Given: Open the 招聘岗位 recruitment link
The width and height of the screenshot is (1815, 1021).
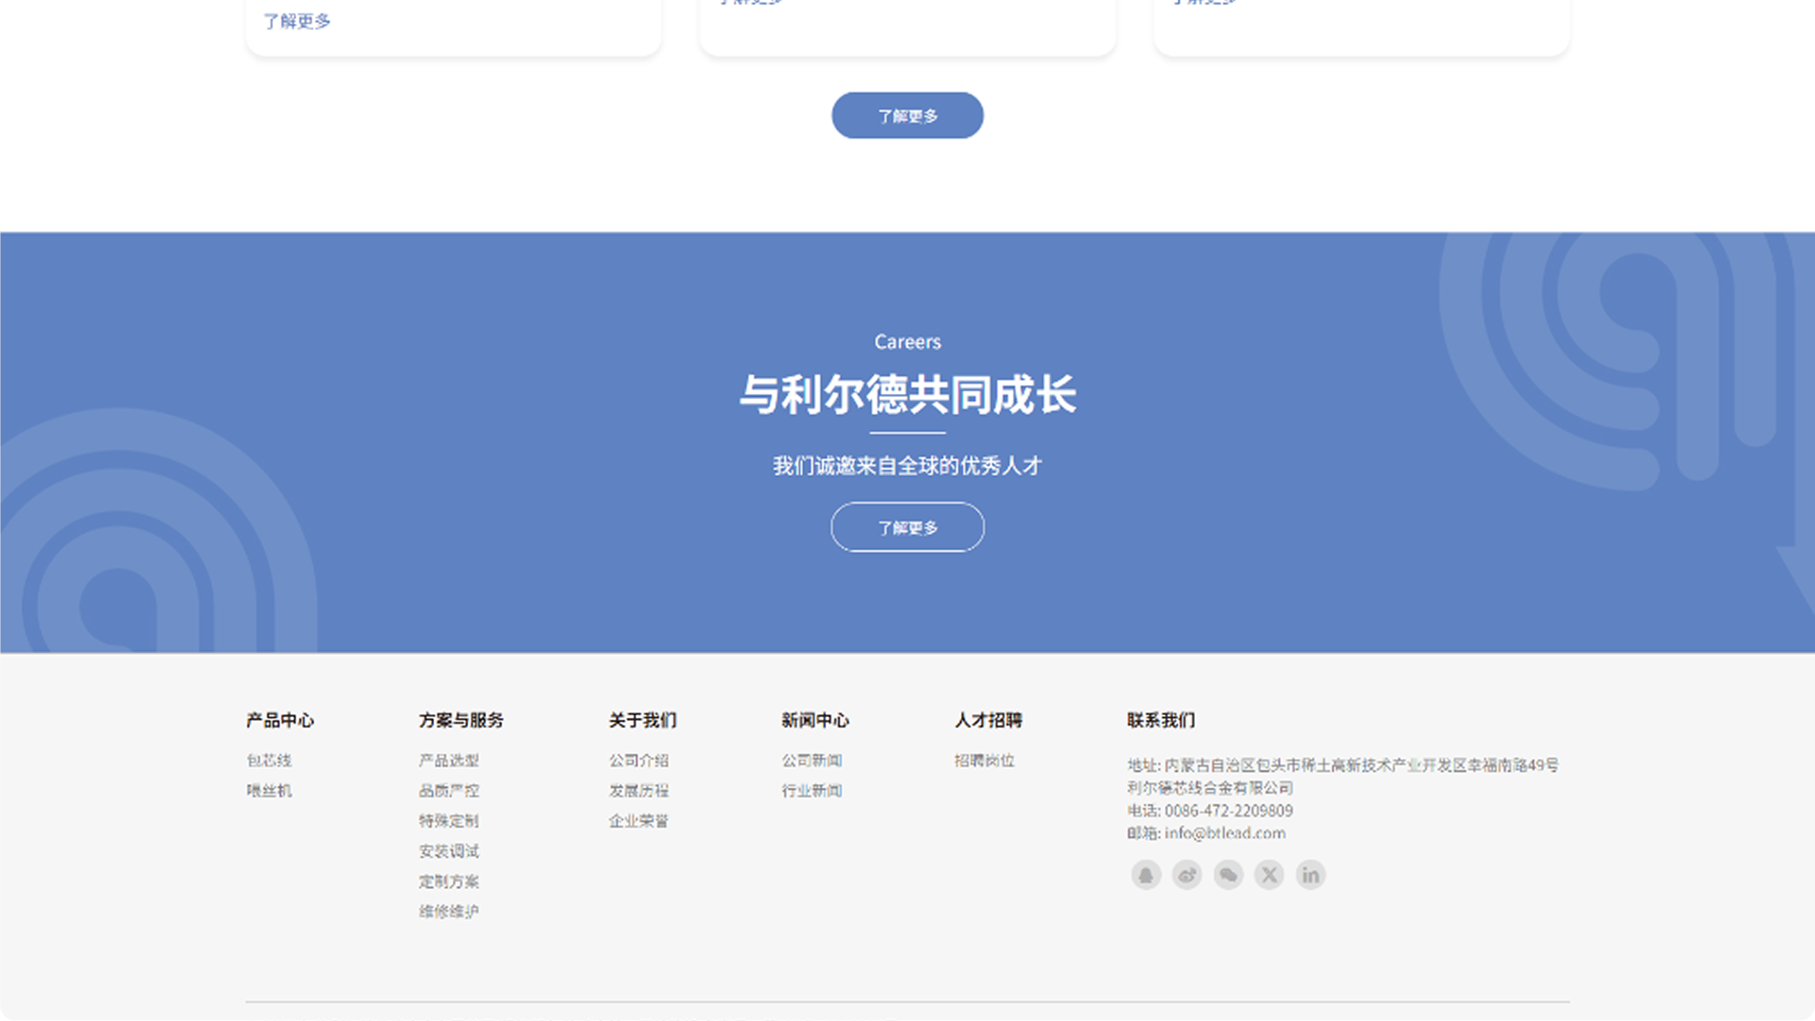Looking at the screenshot, I should pyautogui.click(x=985, y=760).
